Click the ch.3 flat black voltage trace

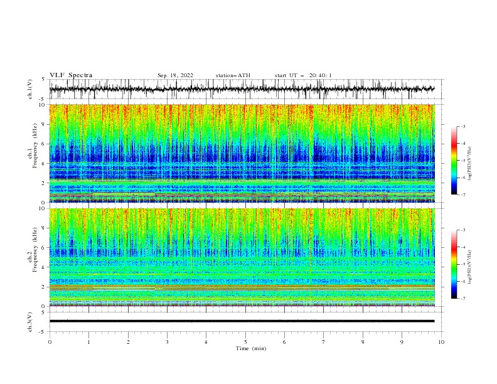(x=242, y=321)
